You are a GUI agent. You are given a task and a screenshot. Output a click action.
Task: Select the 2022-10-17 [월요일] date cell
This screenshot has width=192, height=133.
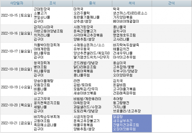[x=16, y=51]
